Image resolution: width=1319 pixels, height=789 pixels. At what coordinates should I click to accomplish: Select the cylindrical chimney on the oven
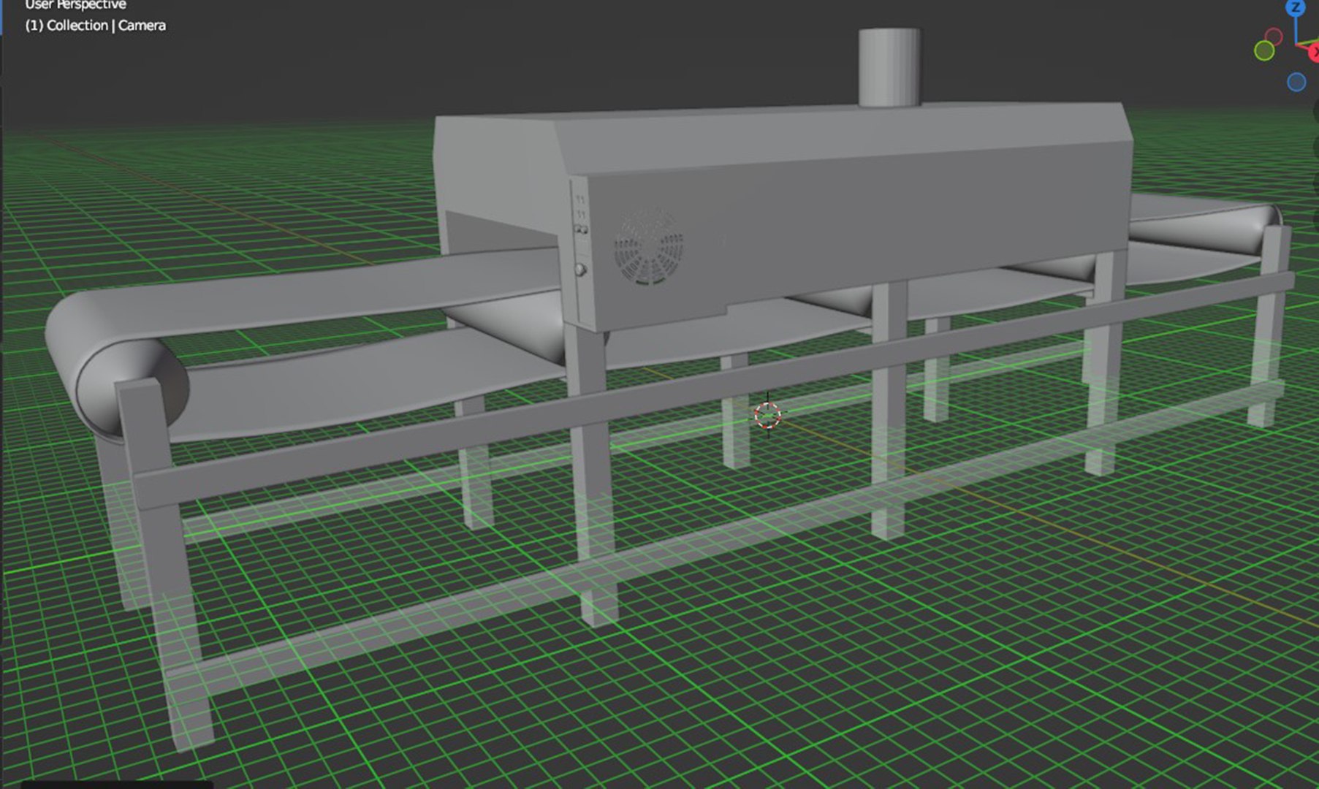coord(889,67)
